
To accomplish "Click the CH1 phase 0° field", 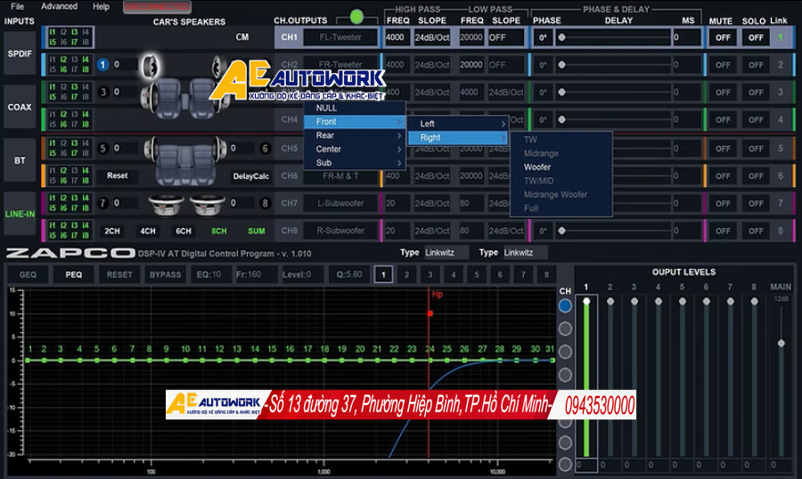I will click(543, 37).
